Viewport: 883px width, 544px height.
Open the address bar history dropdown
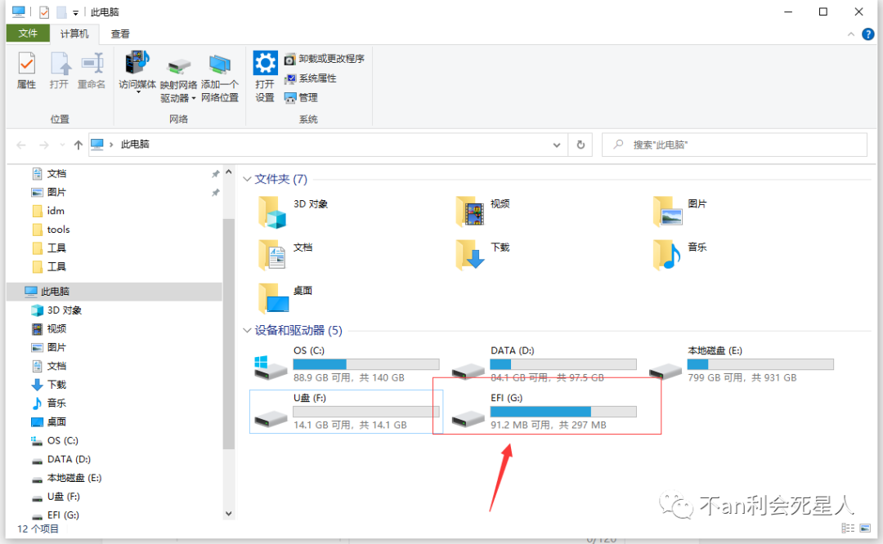coord(557,145)
